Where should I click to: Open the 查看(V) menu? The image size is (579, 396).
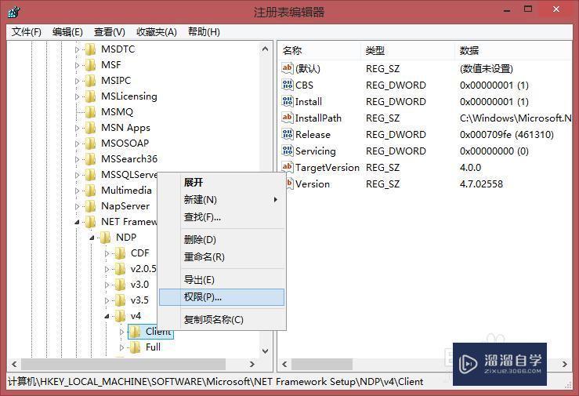coord(110,32)
